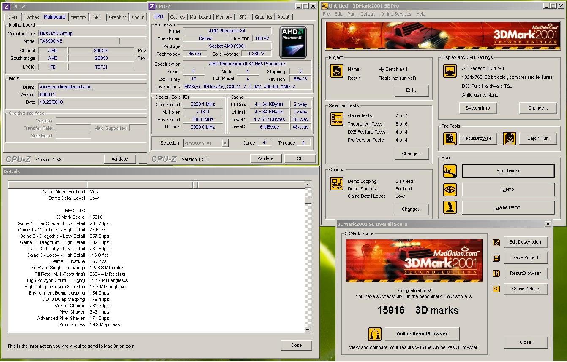
Task: Click the Game Demo joystick icon
Action: click(x=450, y=207)
